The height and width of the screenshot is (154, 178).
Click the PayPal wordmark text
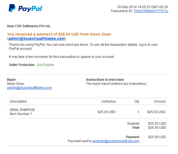[30, 9]
